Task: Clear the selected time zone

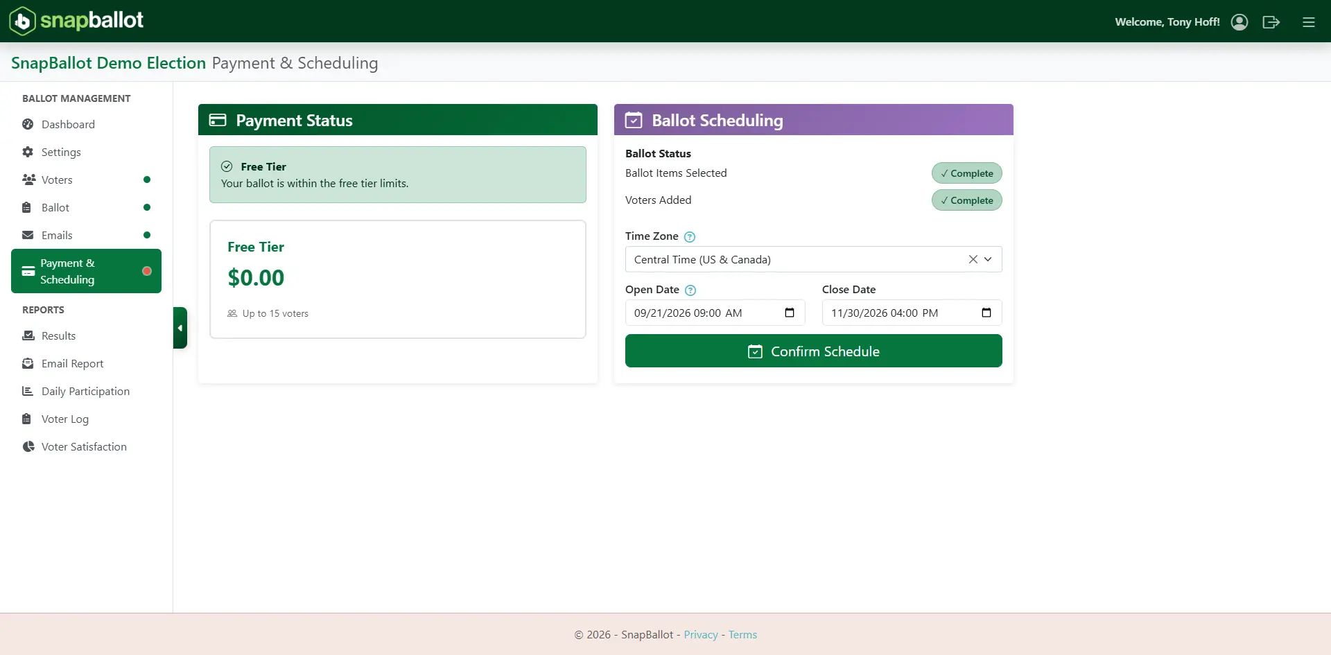Action: coord(973,259)
